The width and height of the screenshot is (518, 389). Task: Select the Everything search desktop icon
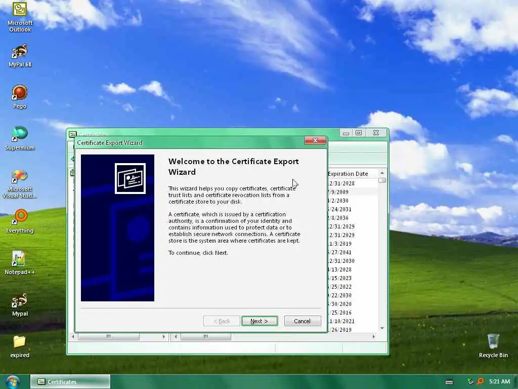click(20, 222)
